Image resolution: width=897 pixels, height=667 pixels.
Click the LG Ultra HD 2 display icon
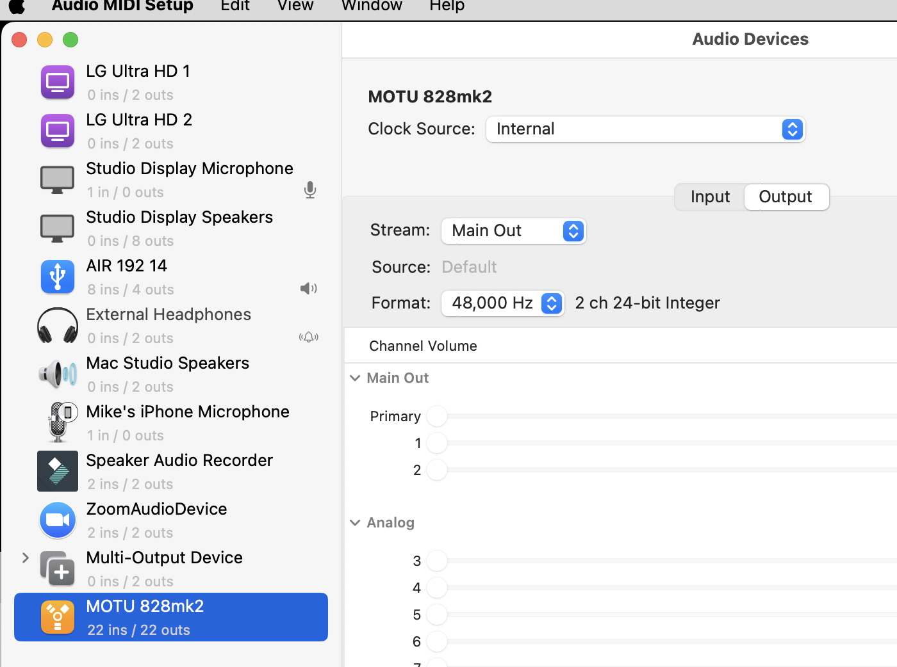point(58,131)
